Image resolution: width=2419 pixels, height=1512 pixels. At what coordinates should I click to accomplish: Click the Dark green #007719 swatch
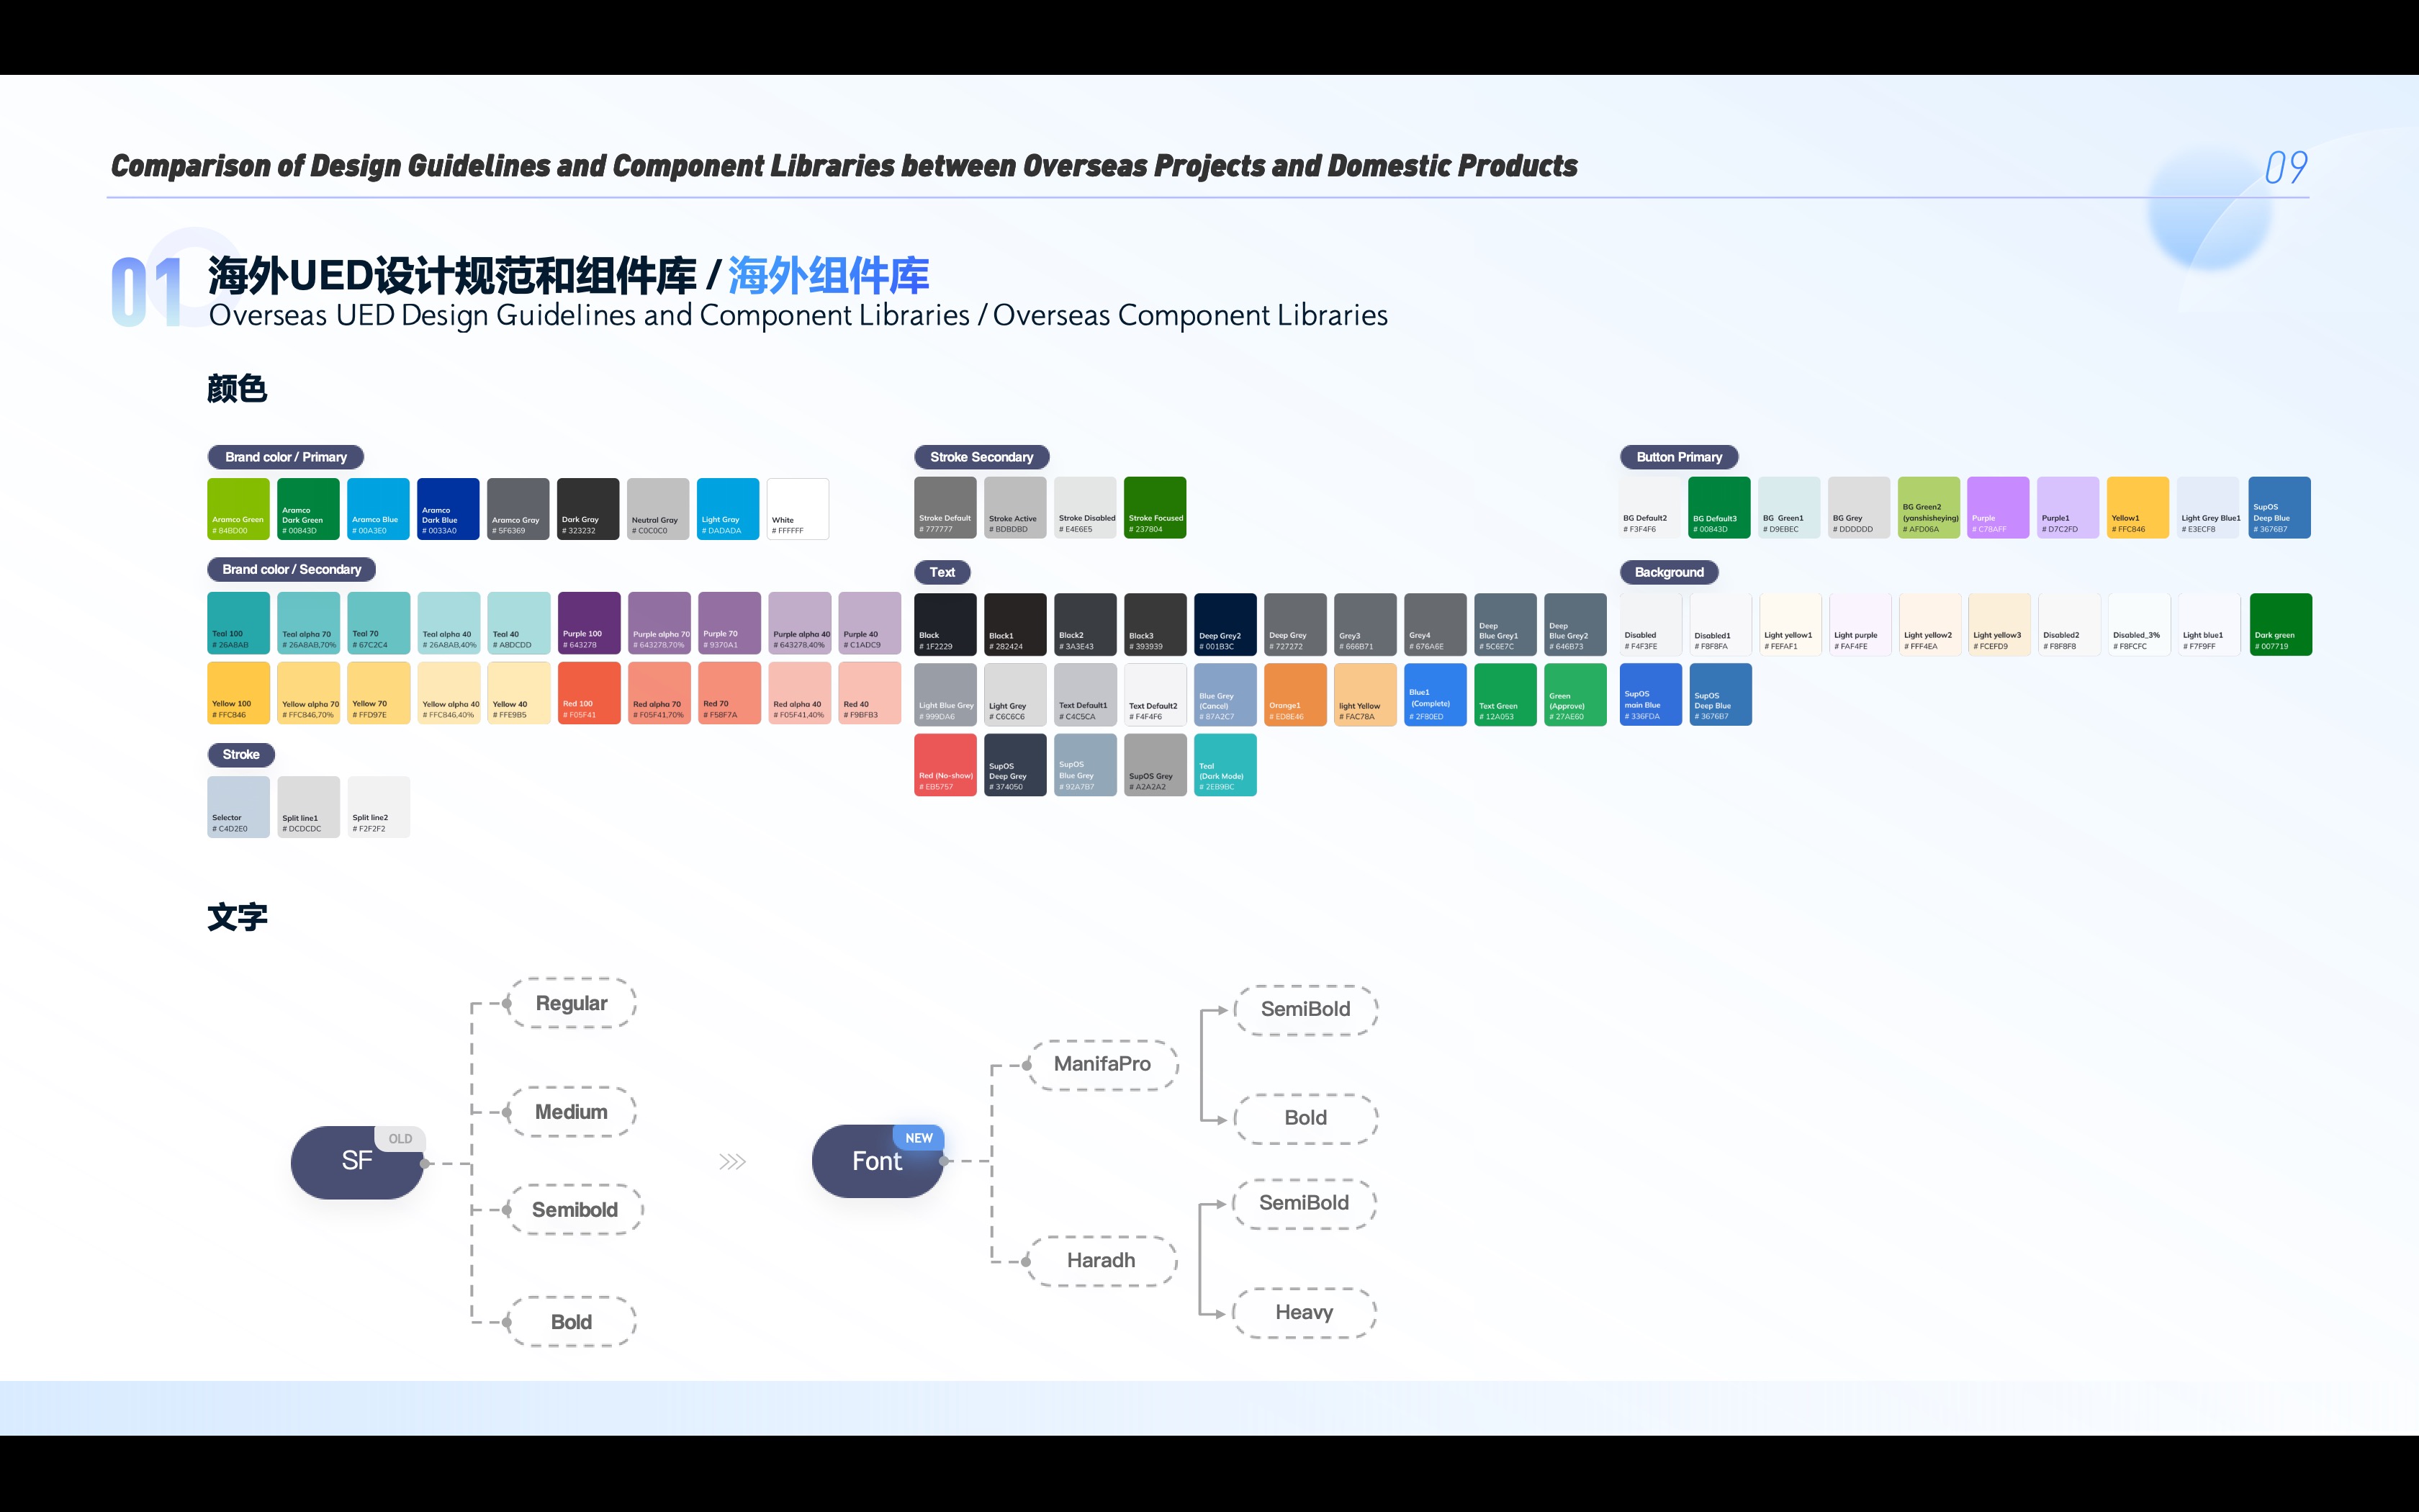2280,625
